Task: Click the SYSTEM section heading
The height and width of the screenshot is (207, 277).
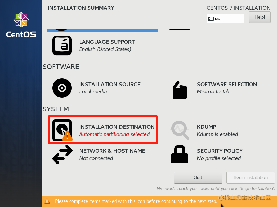Action: click(56, 109)
